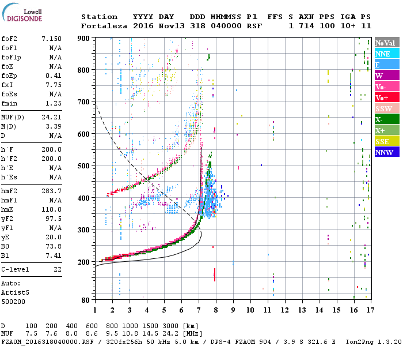Click the C-level value 22

(x=58, y=269)
